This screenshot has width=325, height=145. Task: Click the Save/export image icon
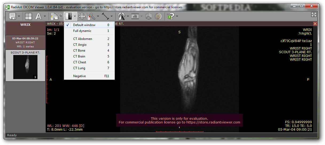[12, 16]
